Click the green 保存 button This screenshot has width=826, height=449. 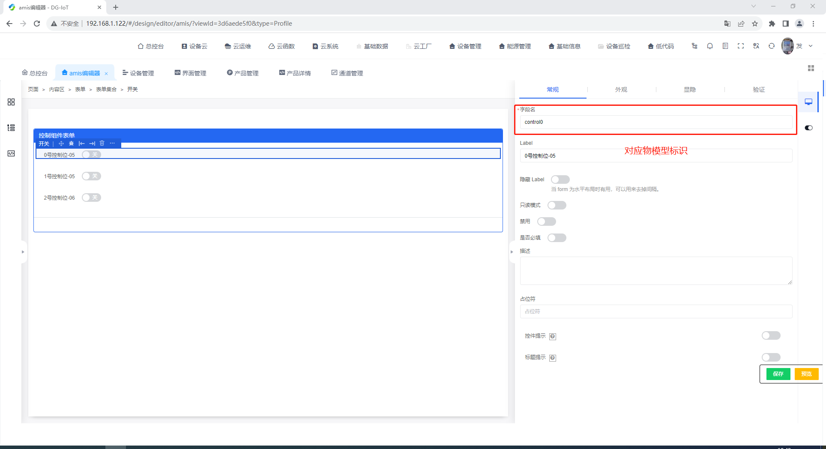[x=778, y=374]
